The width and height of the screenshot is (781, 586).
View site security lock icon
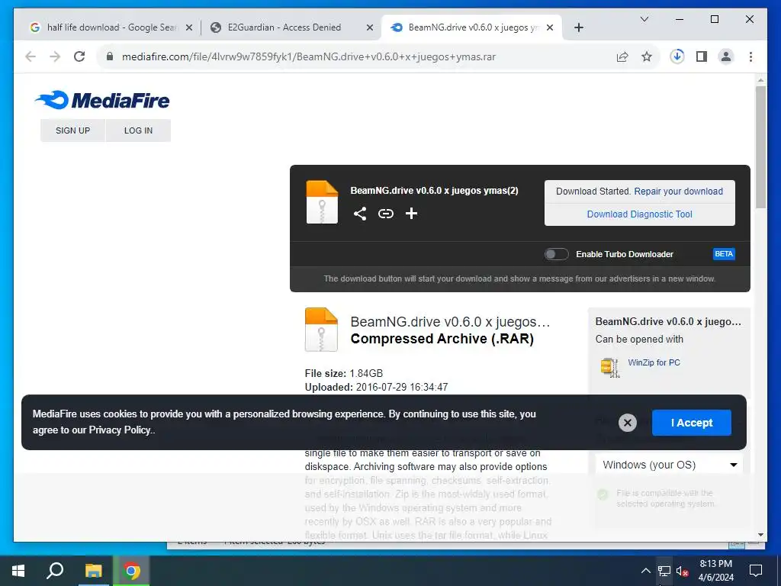[110, 56]
